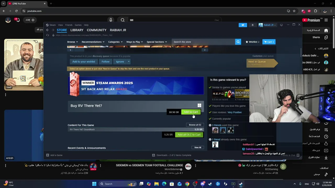Open Steam notifications bell
Image resolution: width=335 pixels, height=188 pixels.
point(253,25)
